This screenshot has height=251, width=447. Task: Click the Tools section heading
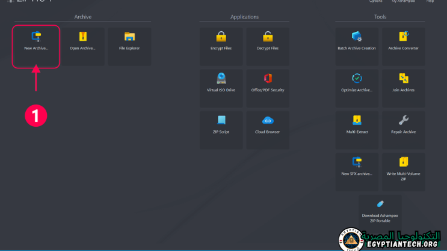(380, 17)
